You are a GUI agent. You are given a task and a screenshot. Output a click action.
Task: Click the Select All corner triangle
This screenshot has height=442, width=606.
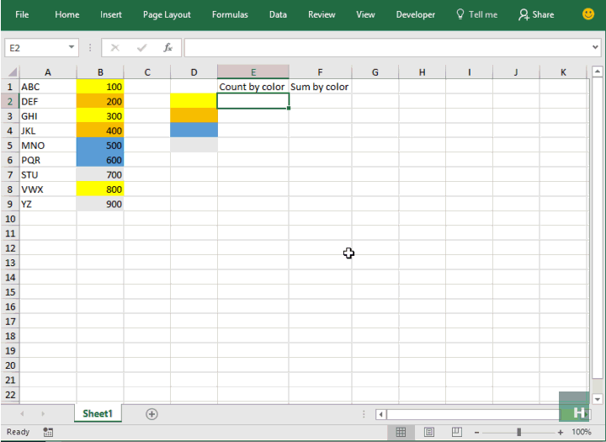point(13,72)
